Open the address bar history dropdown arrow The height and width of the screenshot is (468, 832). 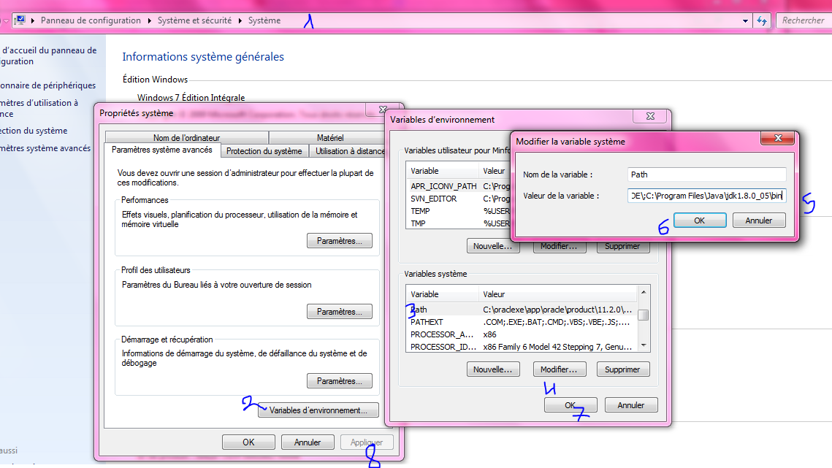point(745,20)
